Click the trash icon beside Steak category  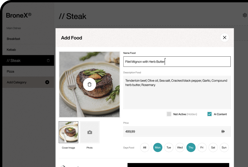[x=48, y=61]
